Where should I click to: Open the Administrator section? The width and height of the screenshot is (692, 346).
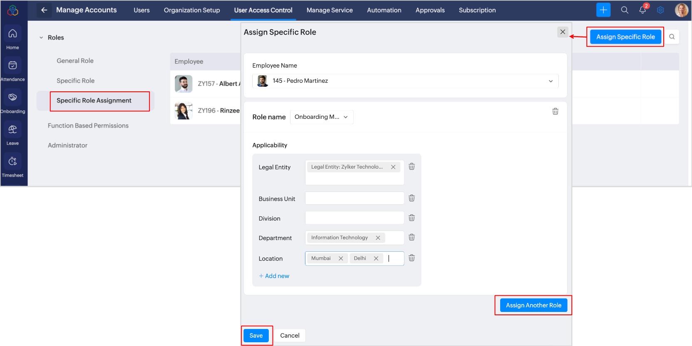[67, 145]
